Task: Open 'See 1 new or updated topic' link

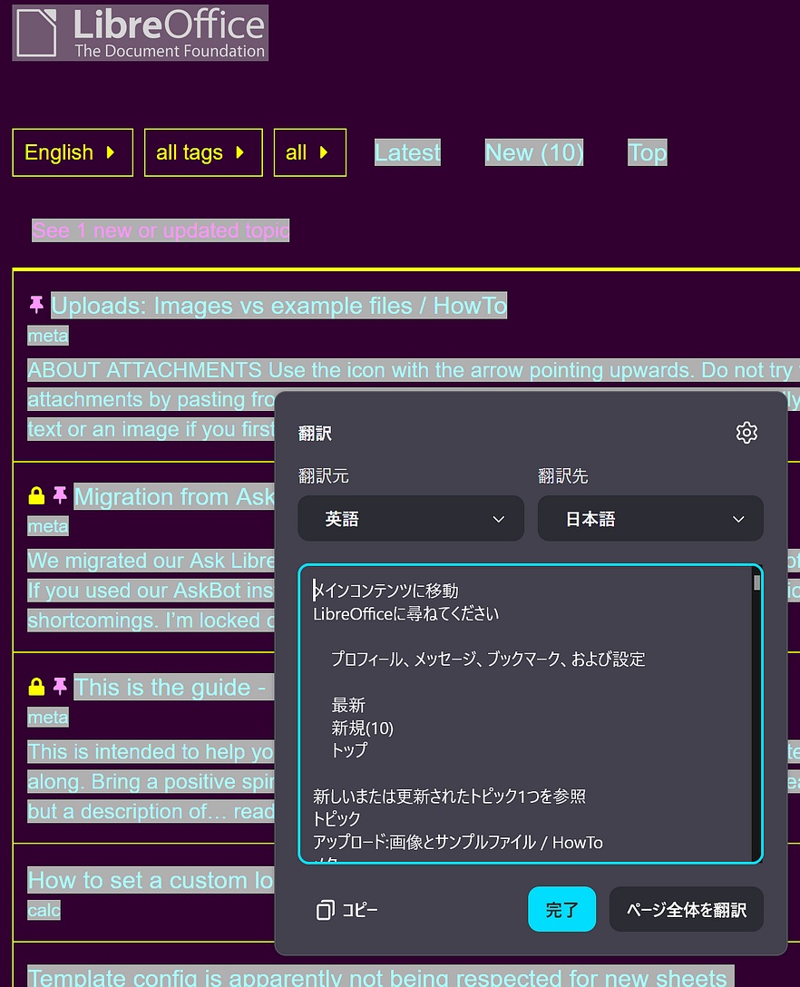Action: pyautogui.click(x=161, y=230)
